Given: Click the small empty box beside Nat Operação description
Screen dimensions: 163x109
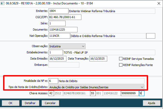Looking at the screenshot, I should (151, 36).
